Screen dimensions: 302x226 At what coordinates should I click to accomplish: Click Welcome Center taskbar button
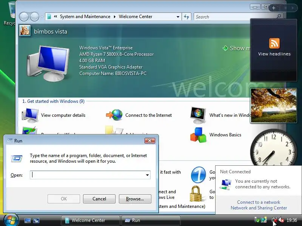[x=90, y=220]
